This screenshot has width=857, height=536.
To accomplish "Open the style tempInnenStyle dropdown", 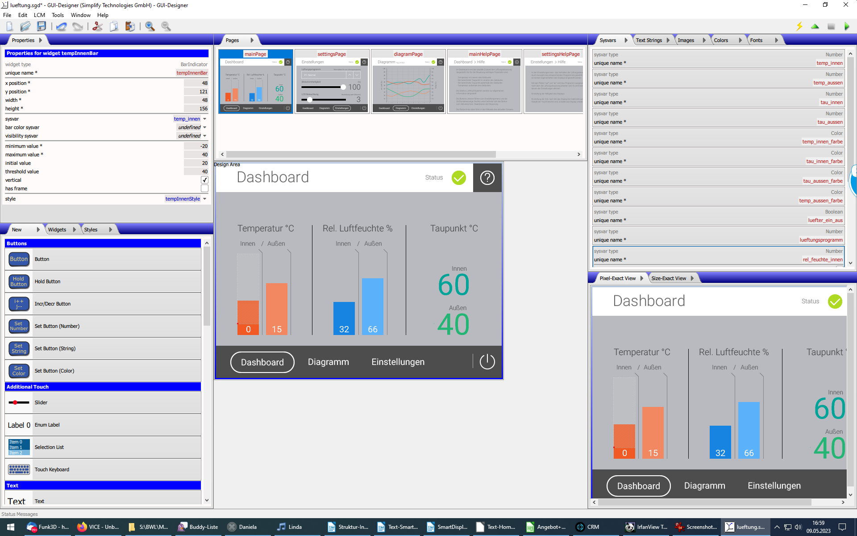I will coord(205,199).
